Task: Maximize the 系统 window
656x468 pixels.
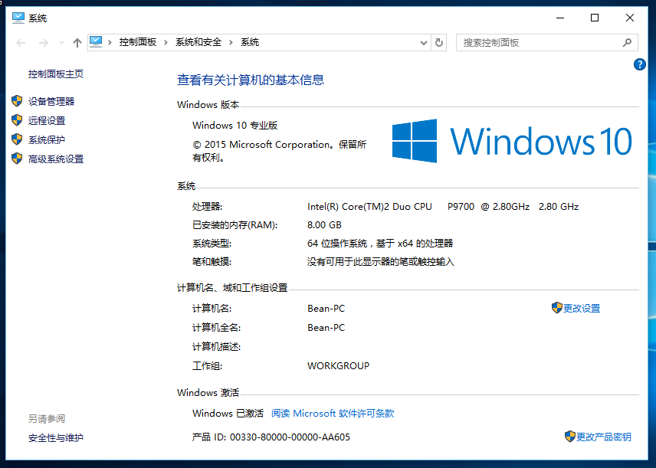Action: 595,18
